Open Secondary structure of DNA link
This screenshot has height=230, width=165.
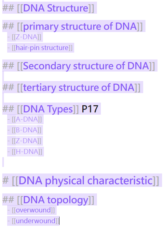pyautogui.click(x=86, y=66)
